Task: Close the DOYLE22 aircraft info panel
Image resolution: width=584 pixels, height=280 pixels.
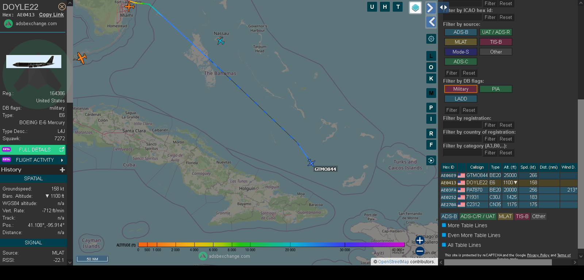Action: coord(62,7)
